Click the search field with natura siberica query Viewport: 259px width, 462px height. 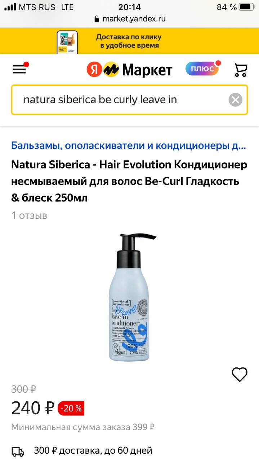129,100
